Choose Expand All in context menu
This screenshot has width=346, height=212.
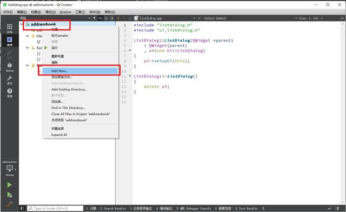80,135
